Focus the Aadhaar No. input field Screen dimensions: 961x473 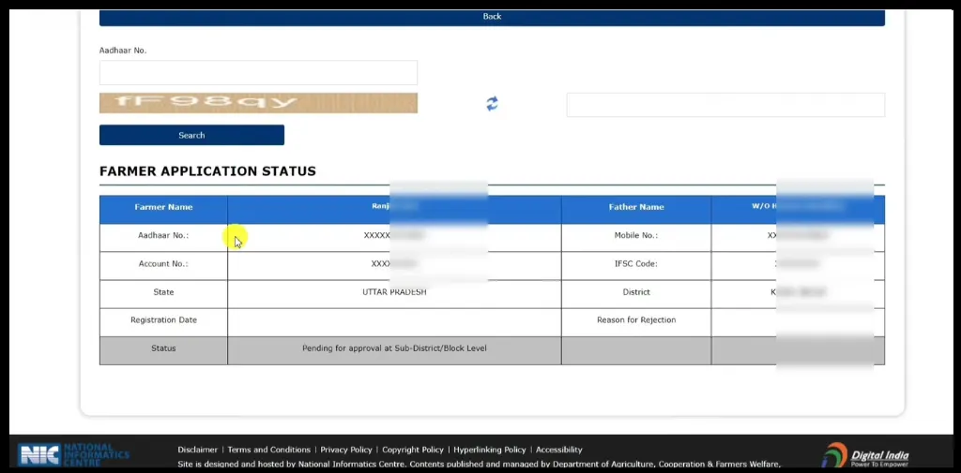pyautogui.click(x=258, y=73)
